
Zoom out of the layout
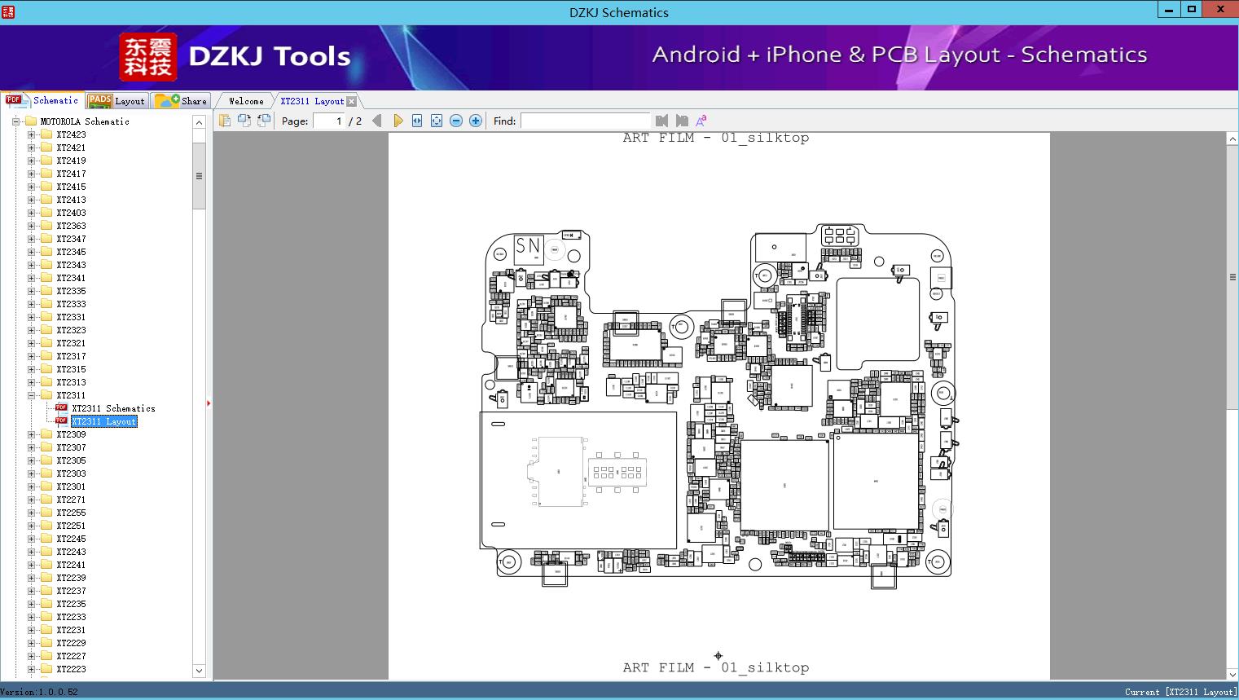pos(456,121)
